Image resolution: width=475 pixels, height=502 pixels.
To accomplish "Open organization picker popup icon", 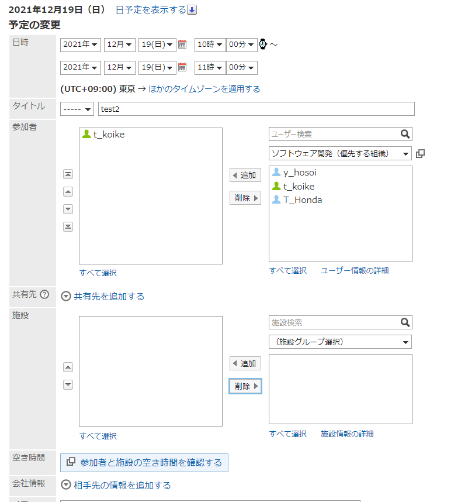I will click(x=420, y=153).
